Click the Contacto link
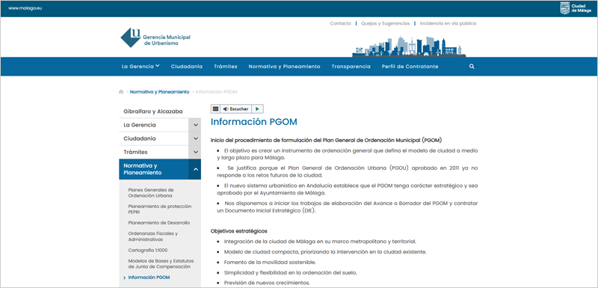Screen dimensions: 598x288 [x=341, y=23]
